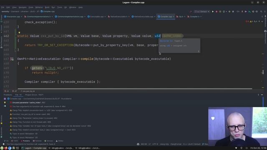The image size is (267, 150).
Task: Click the lightbulb quick-fix icon in Problems panel
Action: coord(5,102)
